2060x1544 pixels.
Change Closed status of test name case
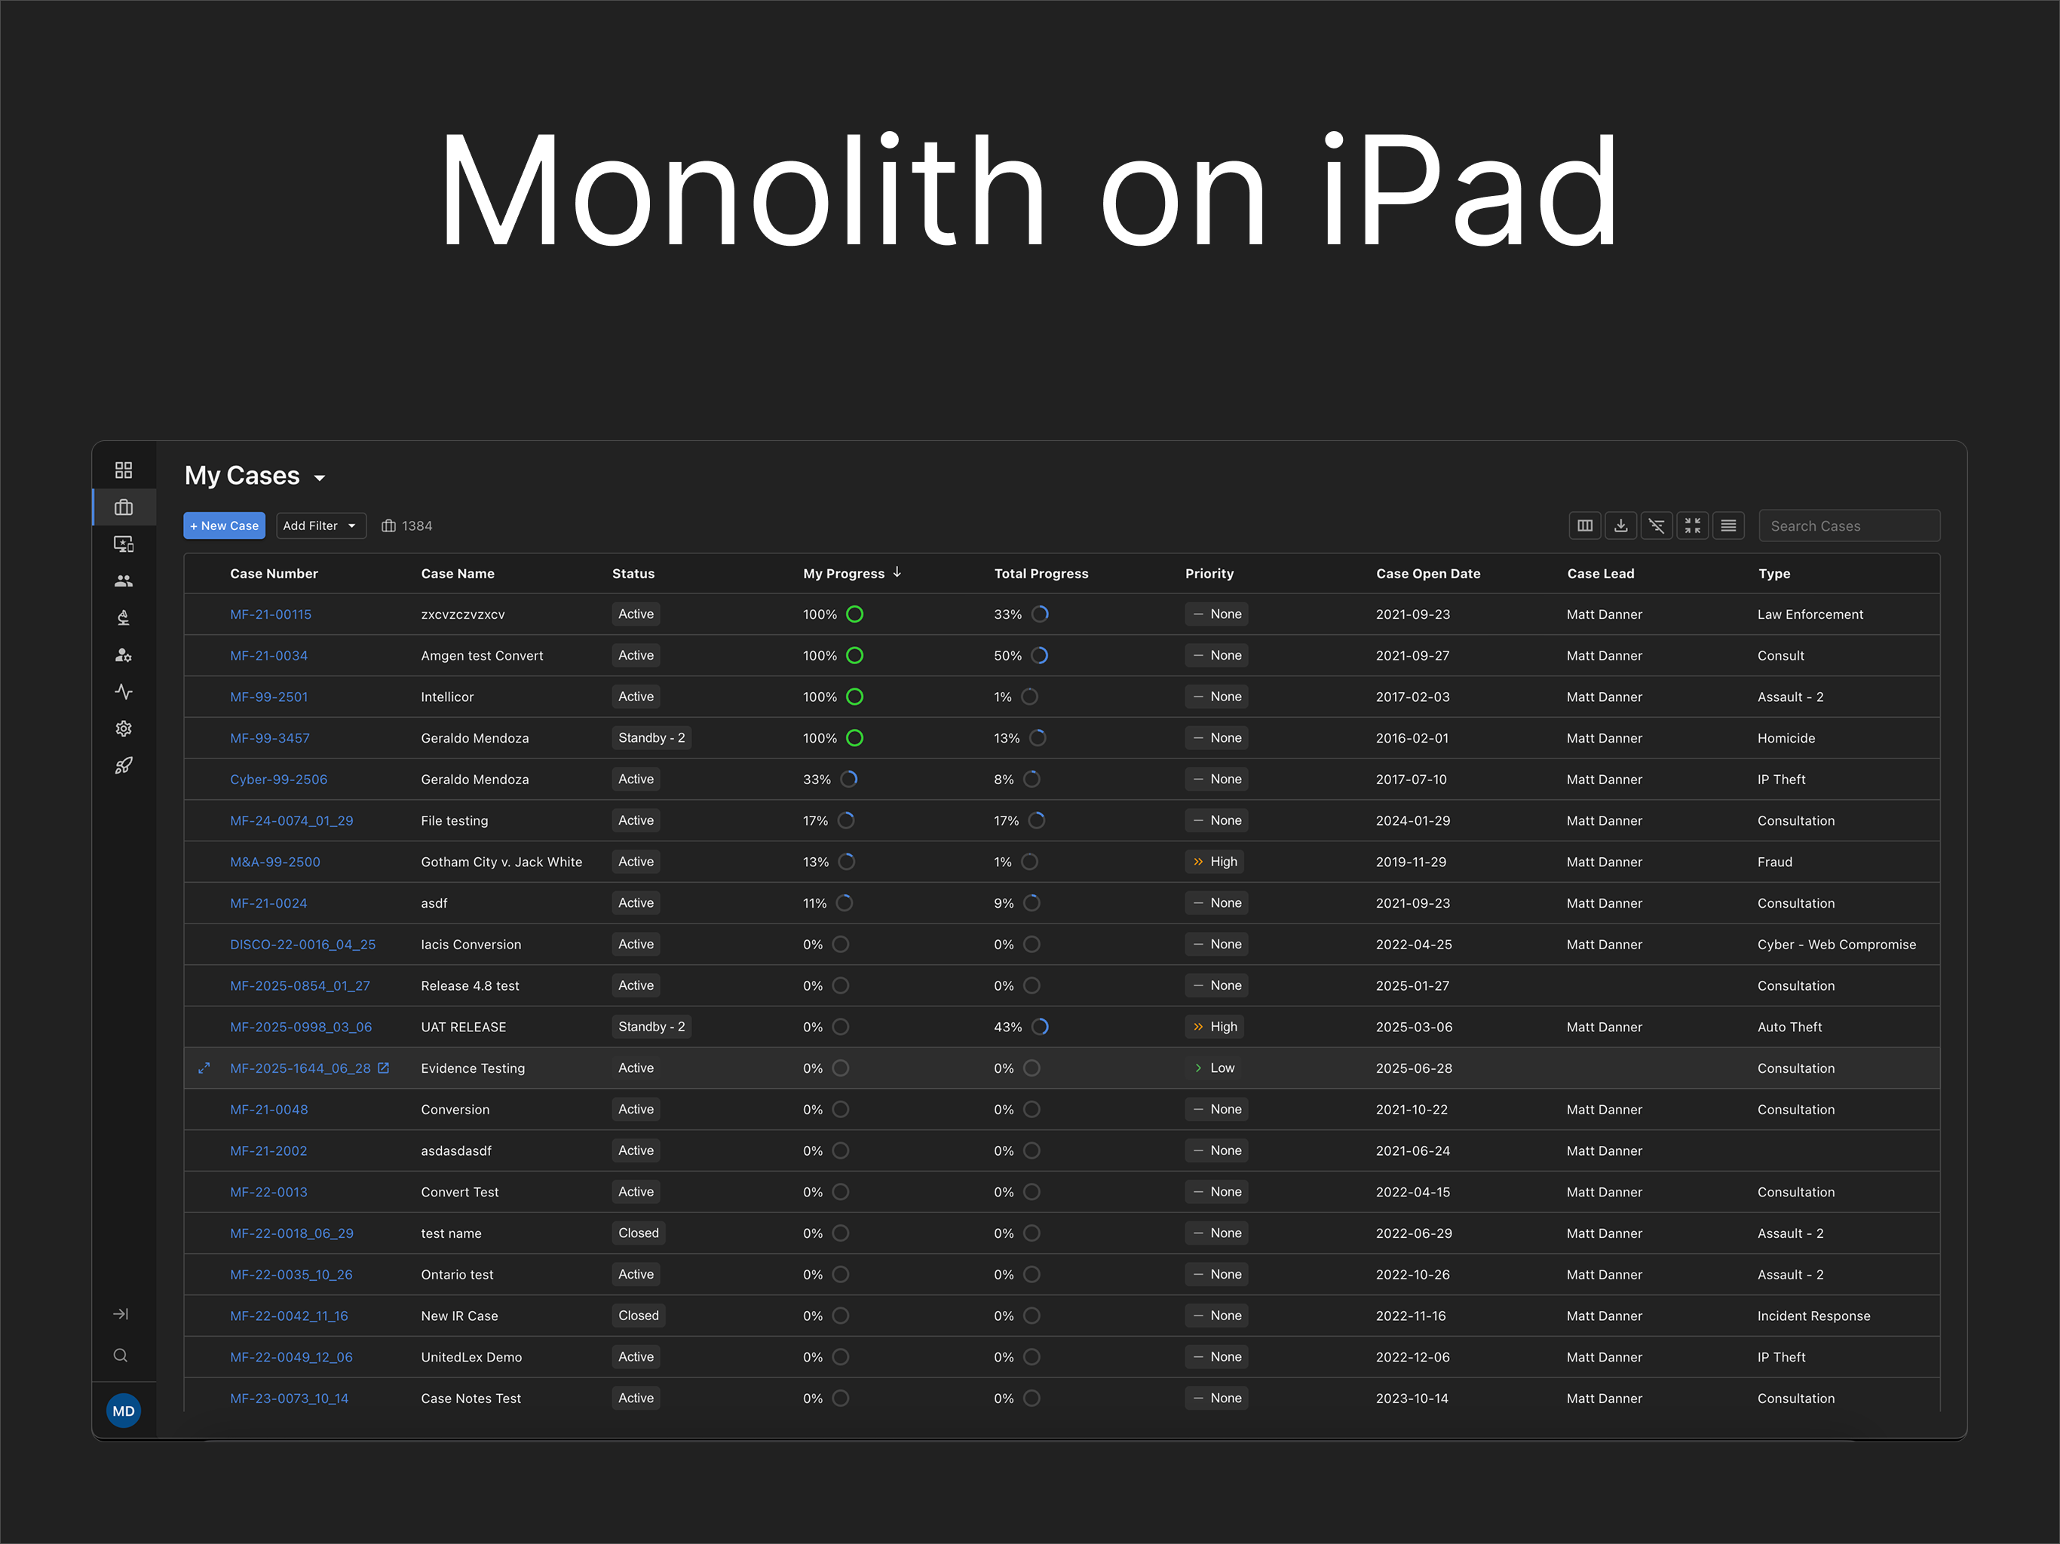tap(638, 1233)
